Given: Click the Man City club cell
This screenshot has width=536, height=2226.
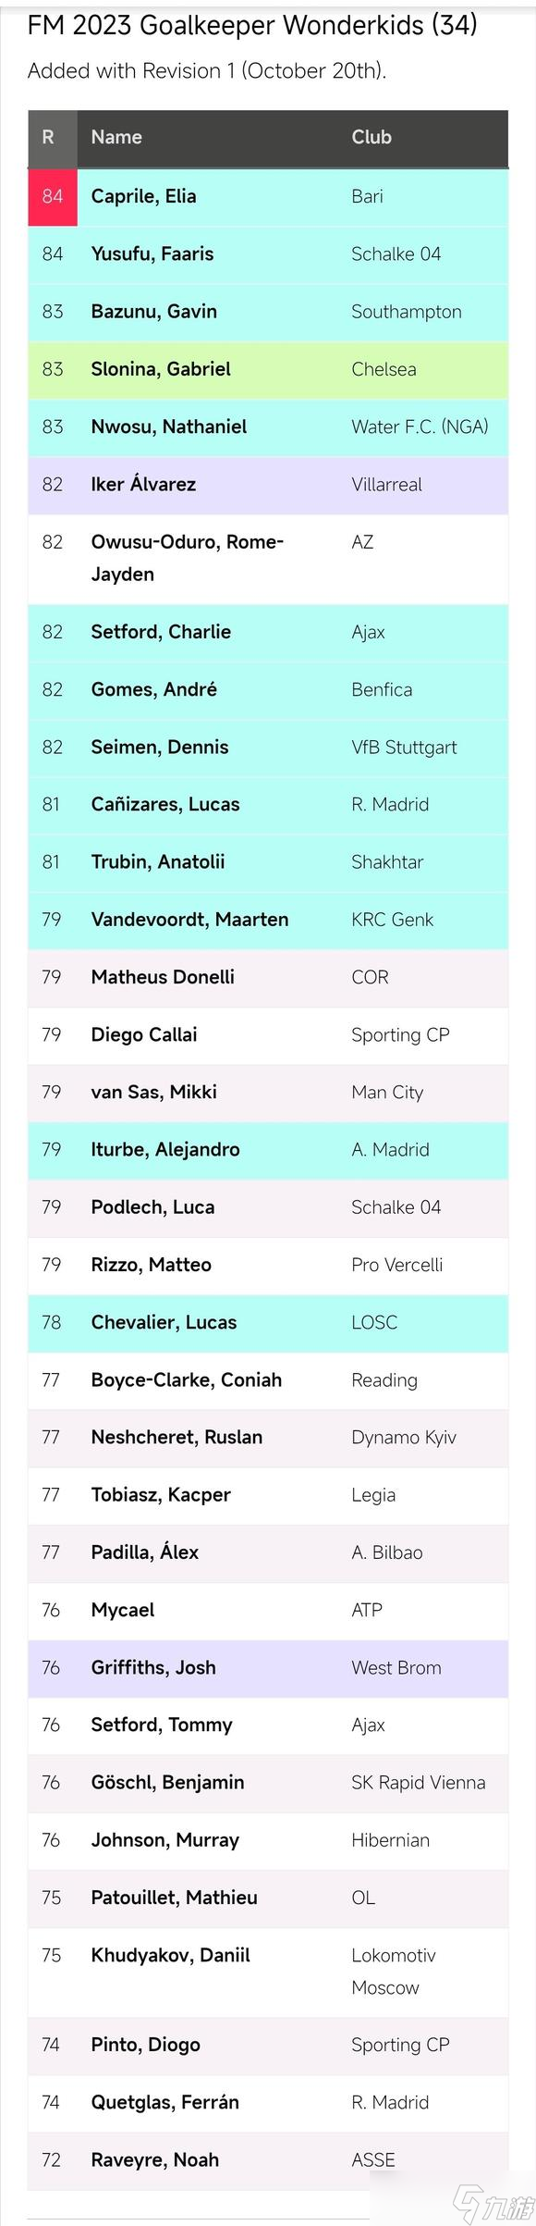Looking at the screenshot, I should pyautogui.click(x=387, y=1092).
